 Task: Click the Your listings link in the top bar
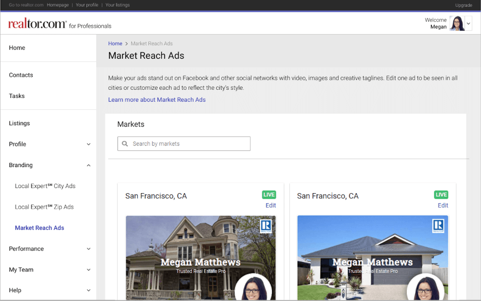click(117, 5)
